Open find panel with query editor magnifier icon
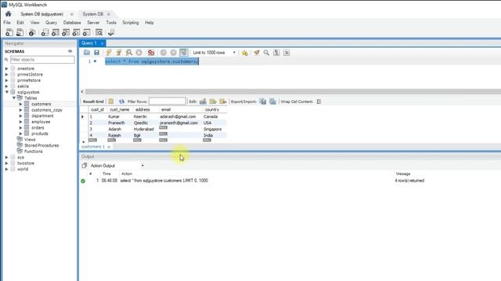 (266, 52)
